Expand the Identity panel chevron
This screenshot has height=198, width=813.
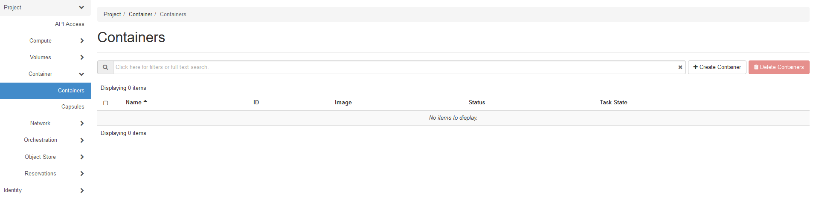pos(82,190)
